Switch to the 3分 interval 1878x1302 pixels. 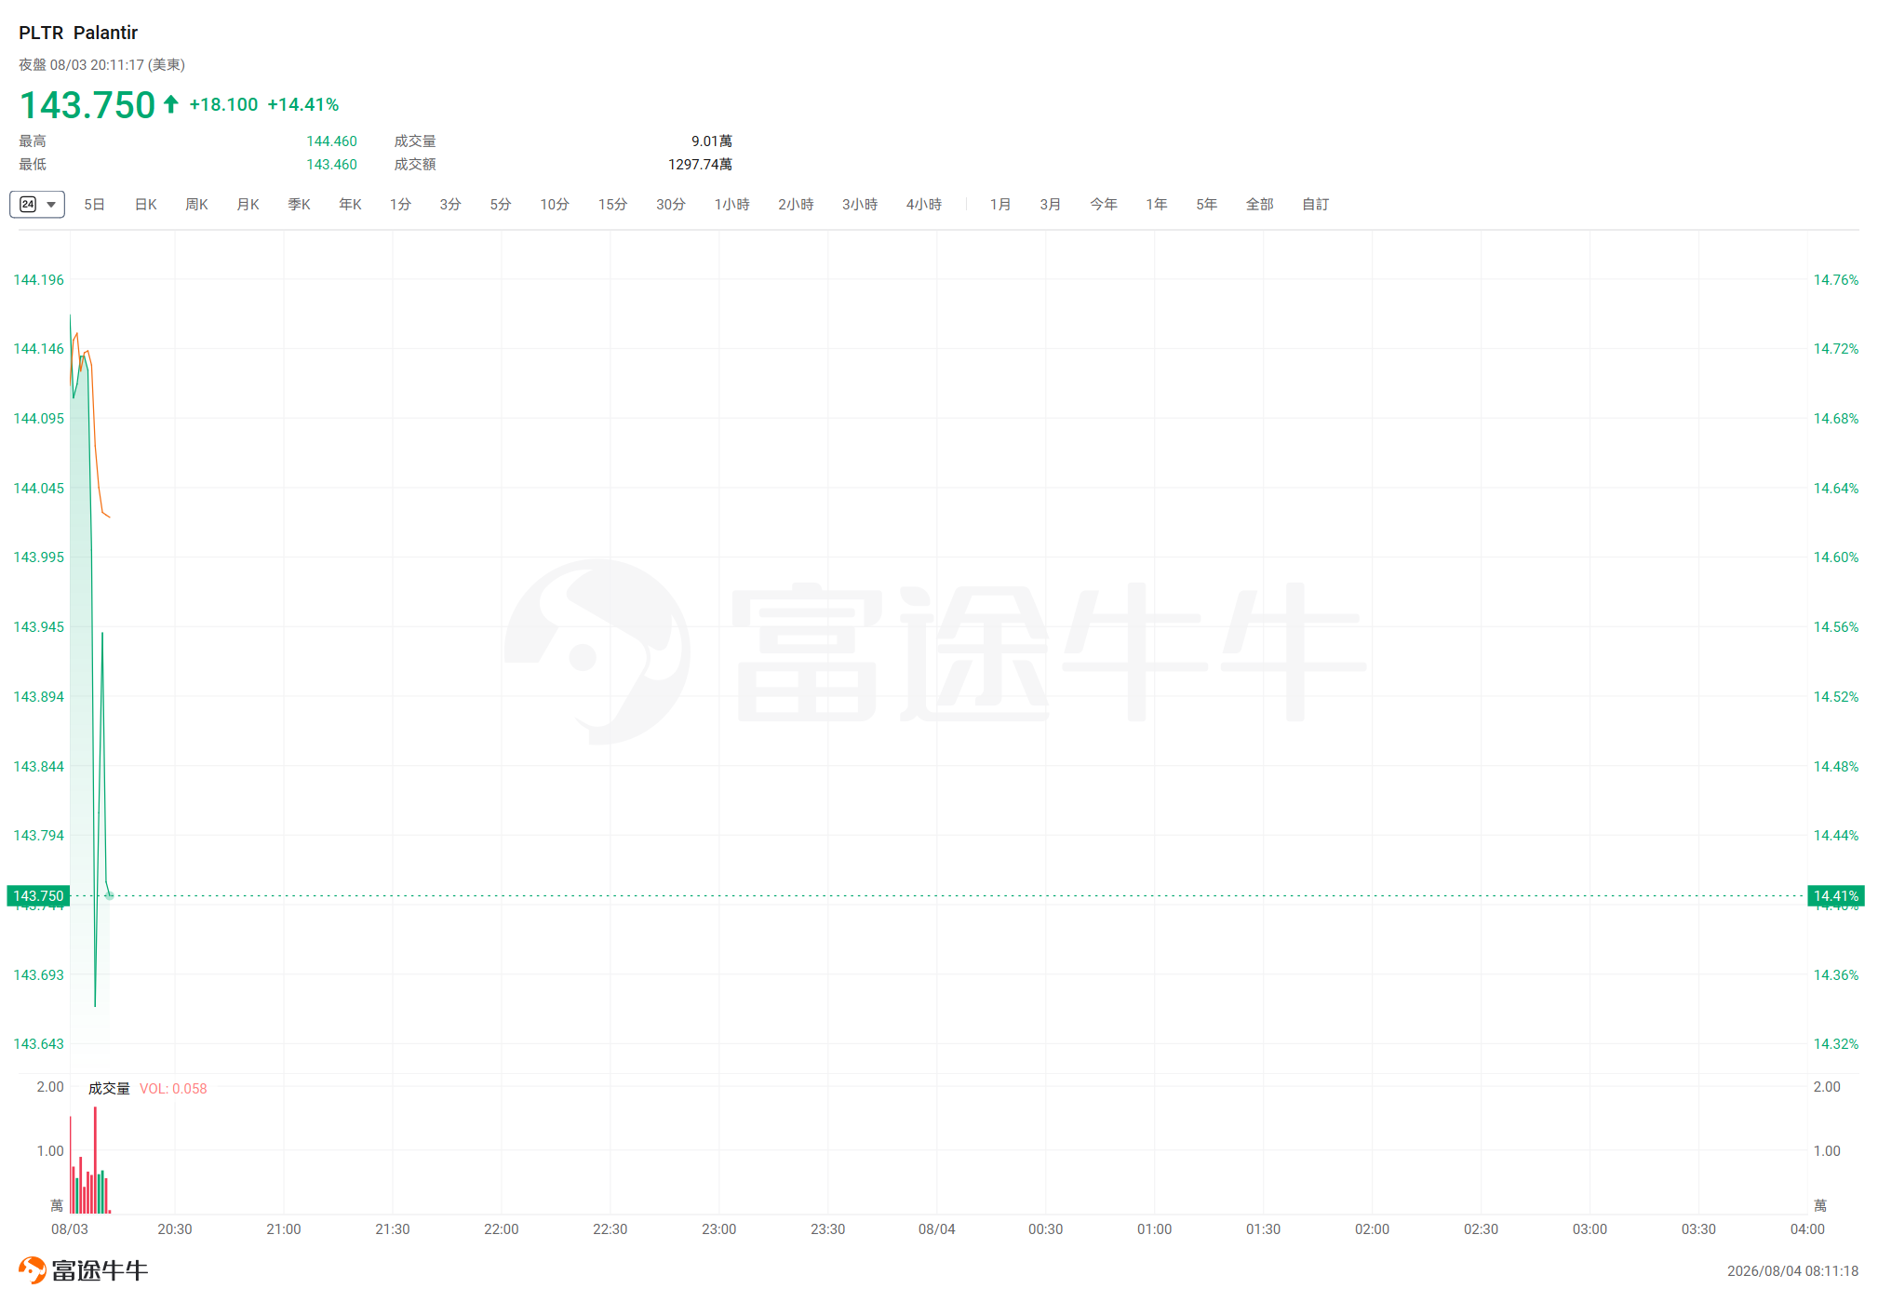(450, 205)
